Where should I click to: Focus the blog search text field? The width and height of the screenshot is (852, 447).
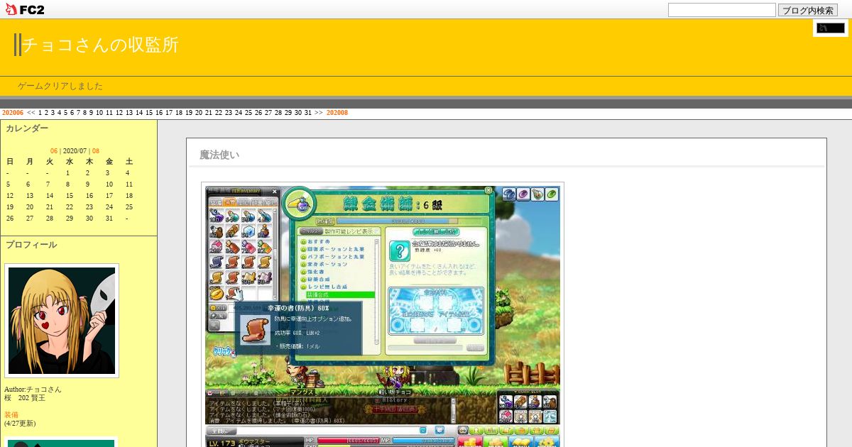(x=721, y=10)
